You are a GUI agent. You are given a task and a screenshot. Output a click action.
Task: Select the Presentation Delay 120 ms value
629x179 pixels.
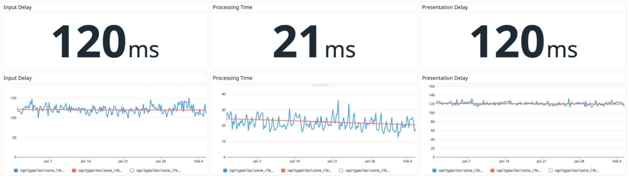pos(524,42)
